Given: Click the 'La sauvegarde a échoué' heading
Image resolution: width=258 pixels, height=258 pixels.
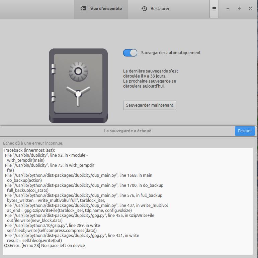Looking at the screenshot, I should coord(128,131).
